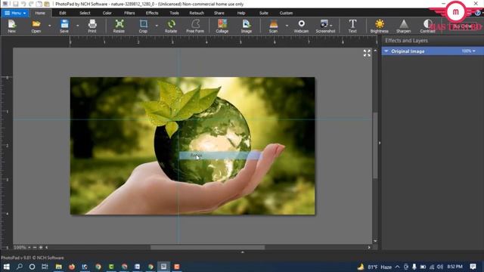Create a new image with New
Screen dimensions: 484x272
(12, 26)
